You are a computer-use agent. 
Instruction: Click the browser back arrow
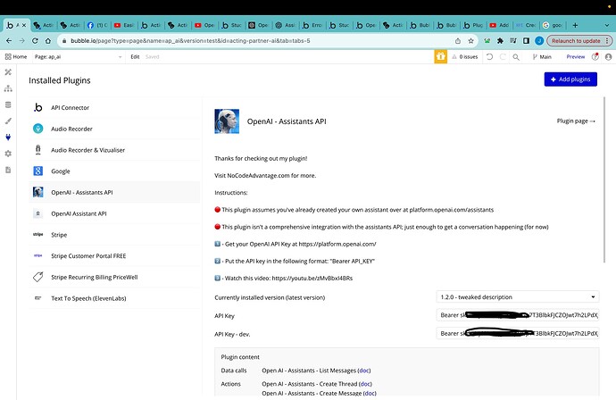click(9, 40)
